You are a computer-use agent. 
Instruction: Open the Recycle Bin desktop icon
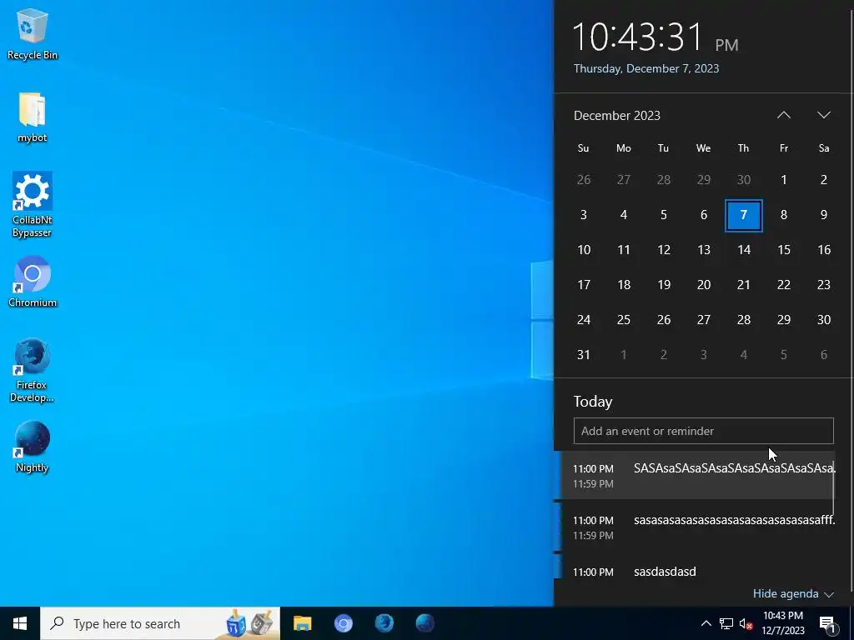(33, 34)
